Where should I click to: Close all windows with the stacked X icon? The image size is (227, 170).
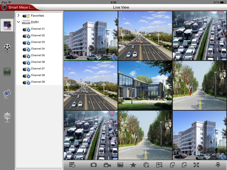coord(146,165)
